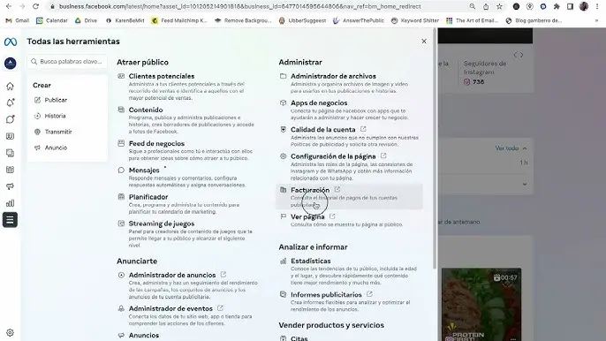Click the browser address bar URL
This screenshot has width=606, height=341.
[x=239, y=6]
